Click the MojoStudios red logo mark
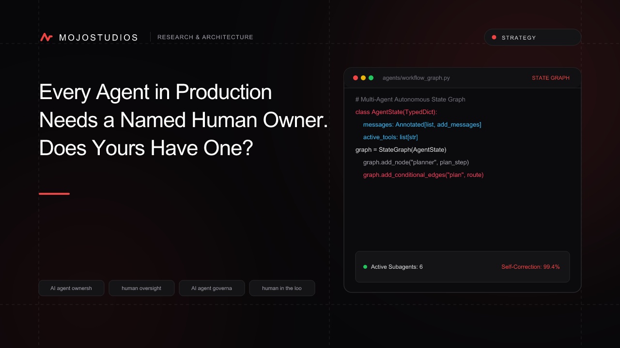 click(46, 37)
